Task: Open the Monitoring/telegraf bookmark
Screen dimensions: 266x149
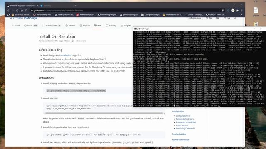Action: tap(108, 15)
